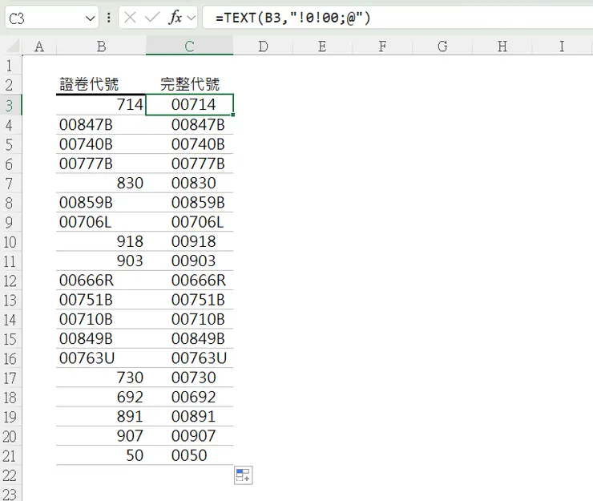Select row 3 header
593x501 pixels.
pos(10,105)
